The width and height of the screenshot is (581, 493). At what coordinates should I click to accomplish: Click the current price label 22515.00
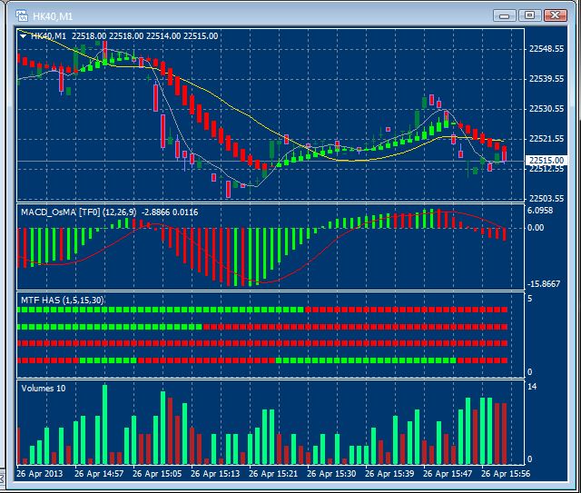click(547, 161)
